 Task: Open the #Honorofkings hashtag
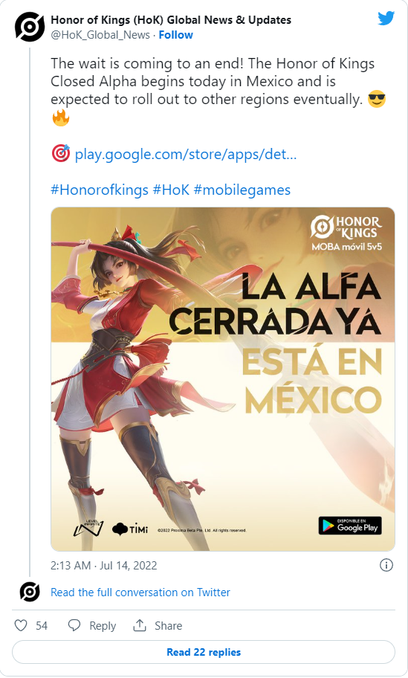tap(100, 190)
